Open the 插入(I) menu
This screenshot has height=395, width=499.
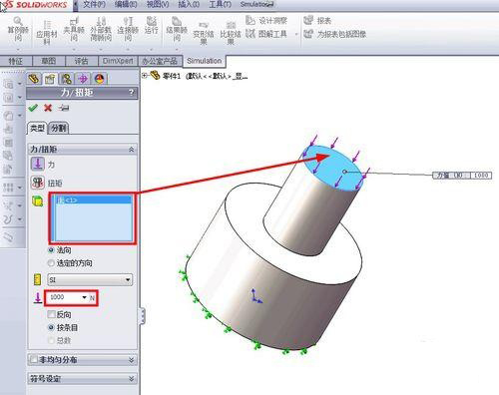pos(189,4)
